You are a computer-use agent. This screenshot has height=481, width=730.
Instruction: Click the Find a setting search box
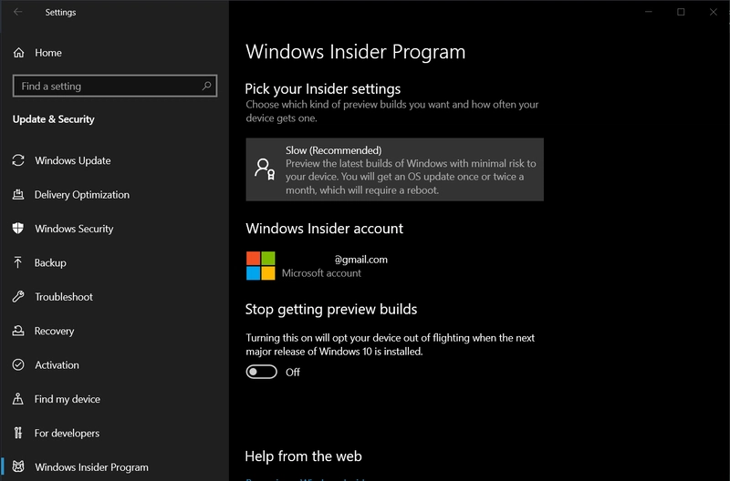[x=115, y=86]
